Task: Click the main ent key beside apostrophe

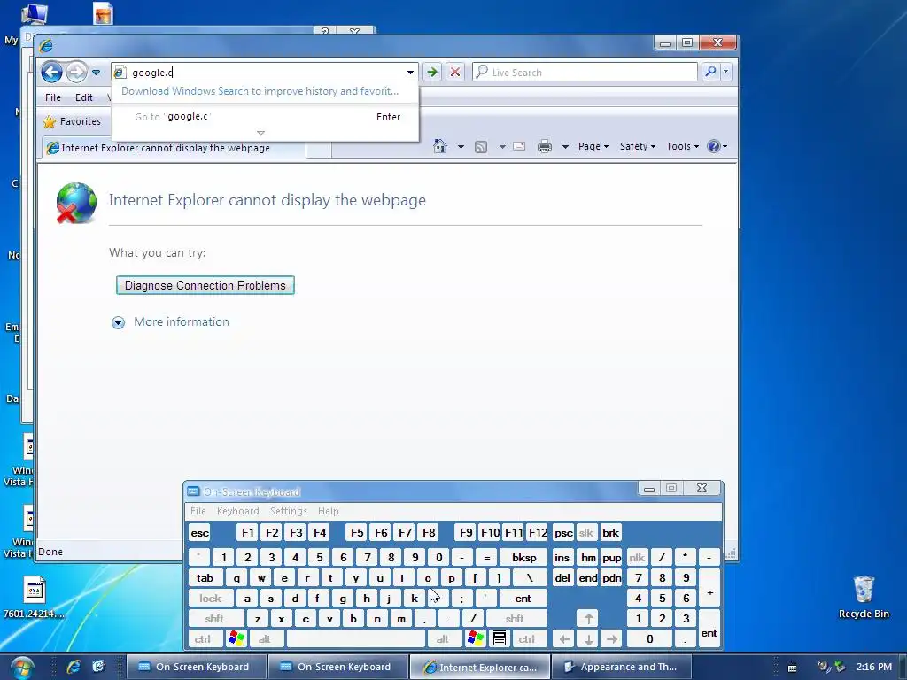Action: 523,599
